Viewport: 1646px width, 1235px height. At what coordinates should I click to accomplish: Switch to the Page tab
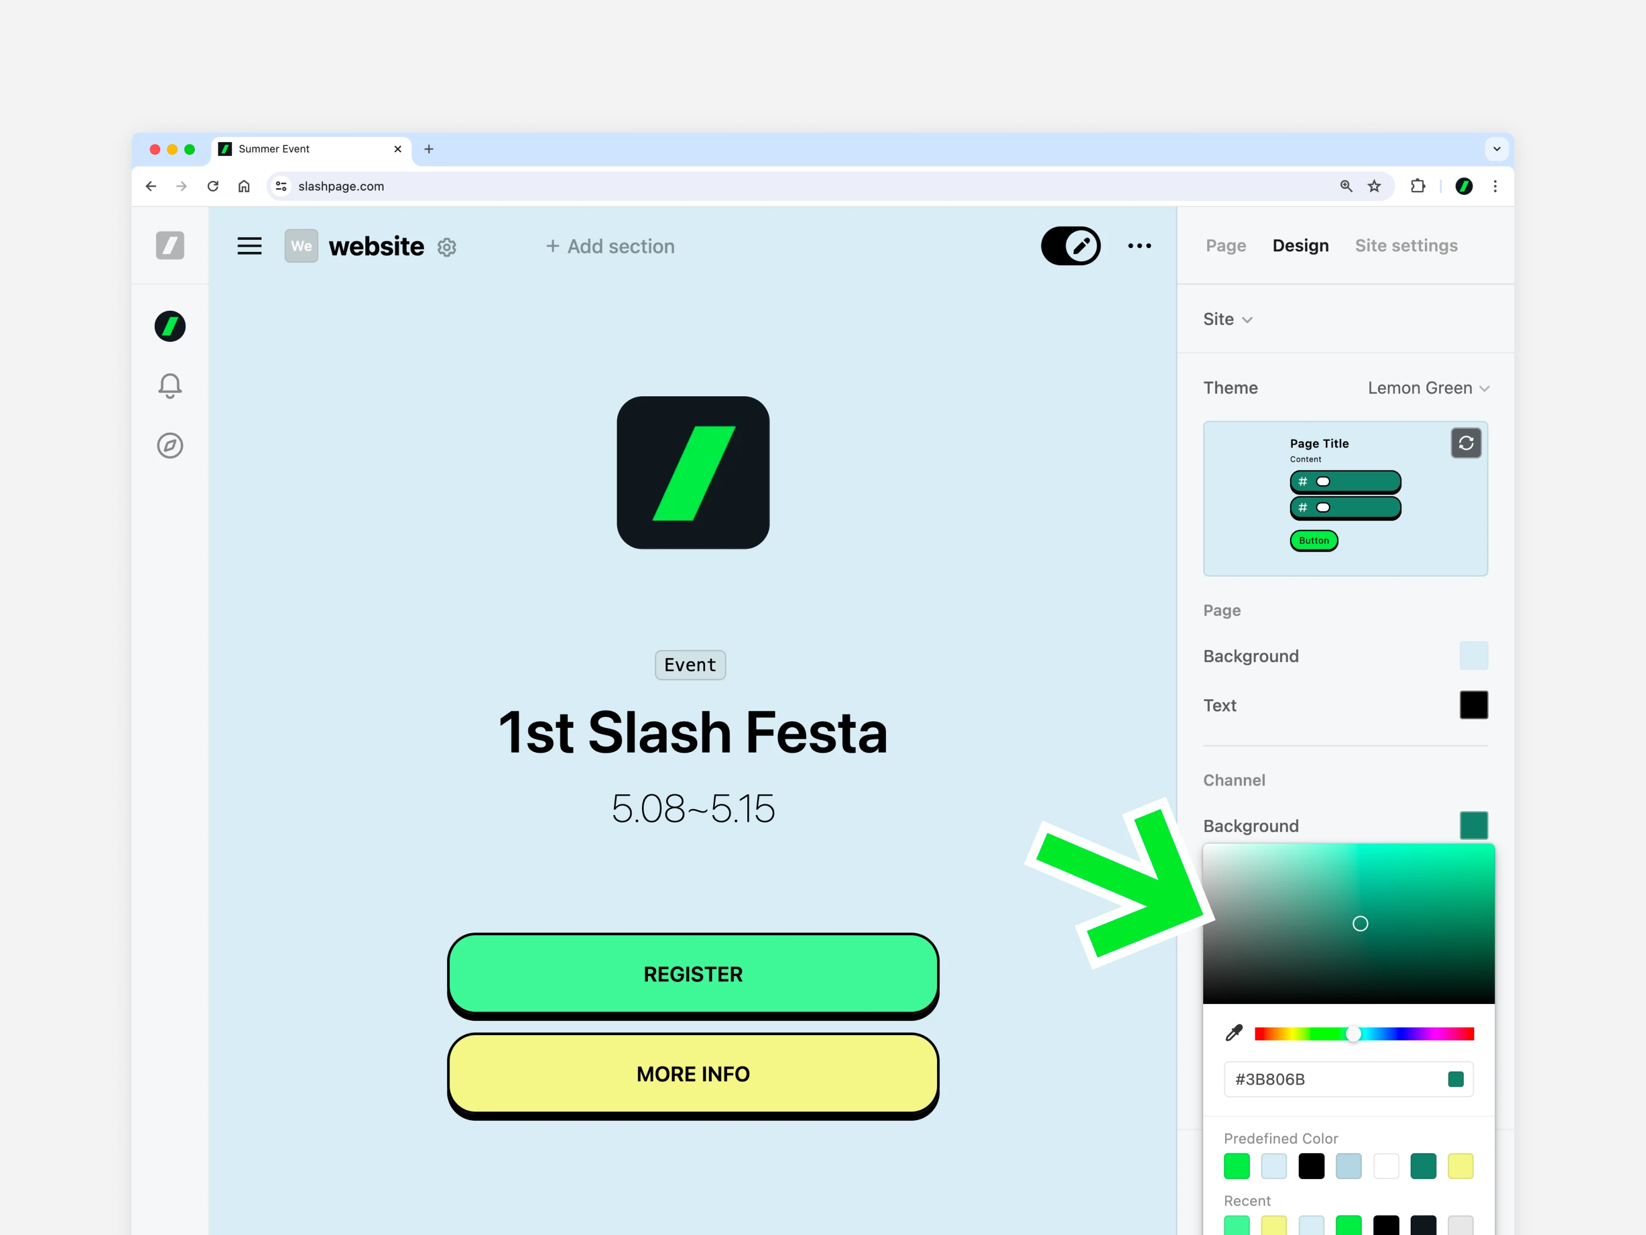(1226, 246)
